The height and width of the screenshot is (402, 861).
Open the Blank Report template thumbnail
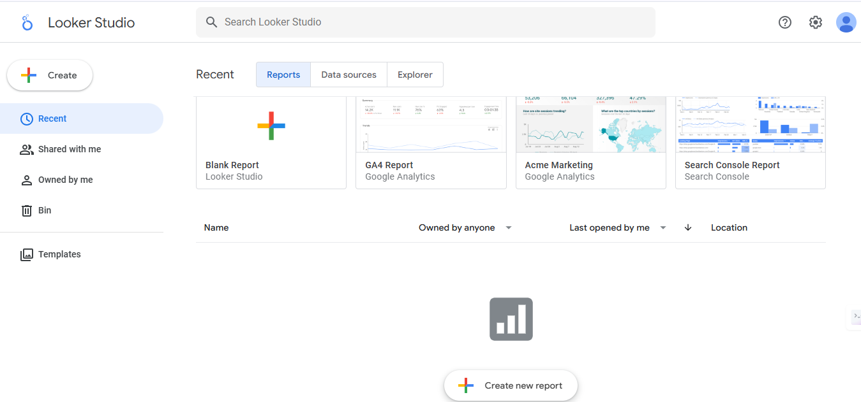tap(271, 125)
